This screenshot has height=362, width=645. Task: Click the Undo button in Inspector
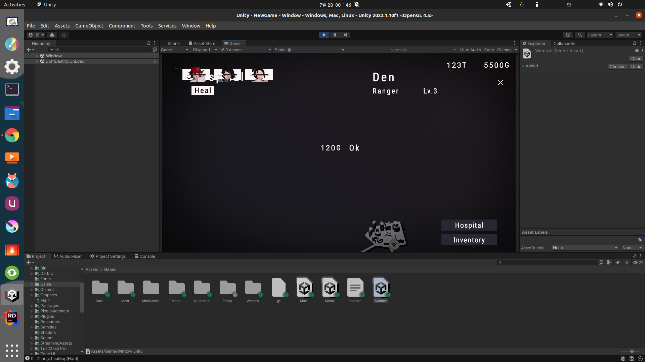[636, 67]
